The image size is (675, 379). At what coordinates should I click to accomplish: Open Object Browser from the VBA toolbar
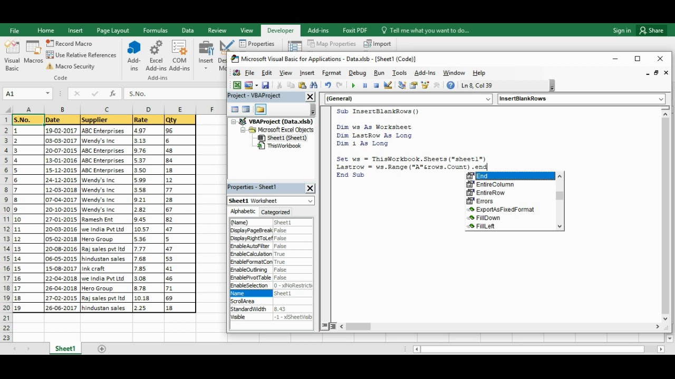pos(426,85)
